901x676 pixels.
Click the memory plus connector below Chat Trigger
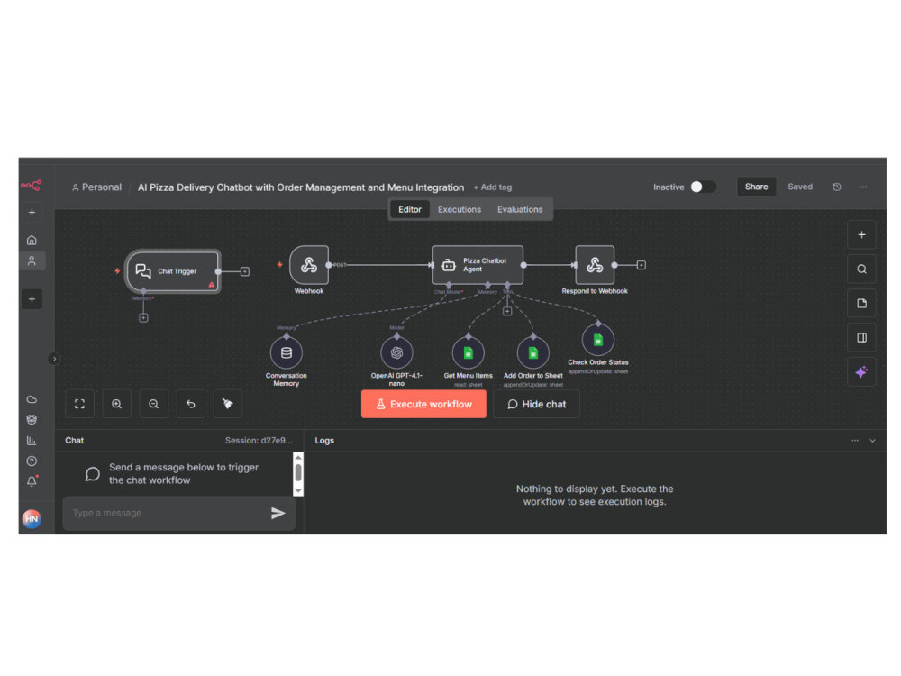pos(143,318)
